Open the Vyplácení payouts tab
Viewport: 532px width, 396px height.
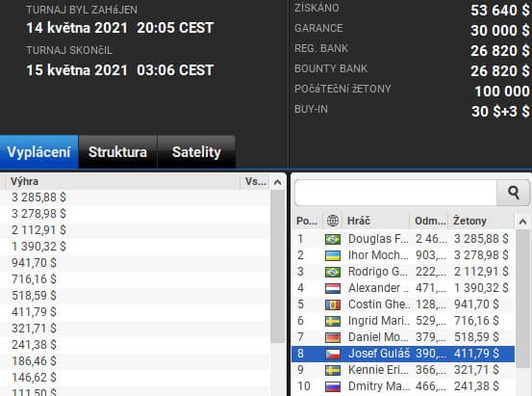pos(38,152)
